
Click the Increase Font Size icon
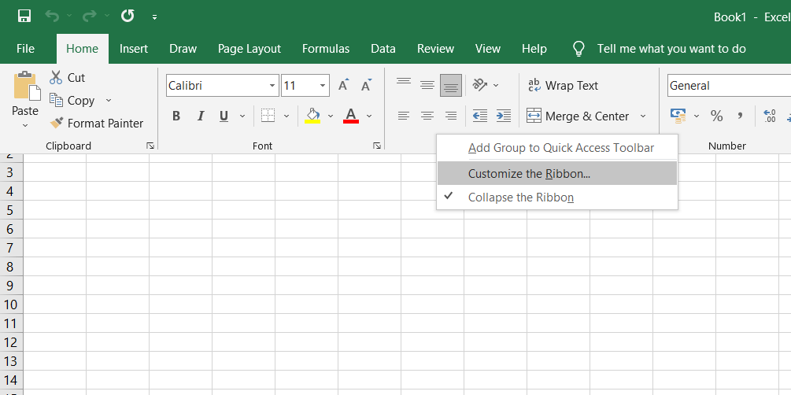[x=343, y=86]
